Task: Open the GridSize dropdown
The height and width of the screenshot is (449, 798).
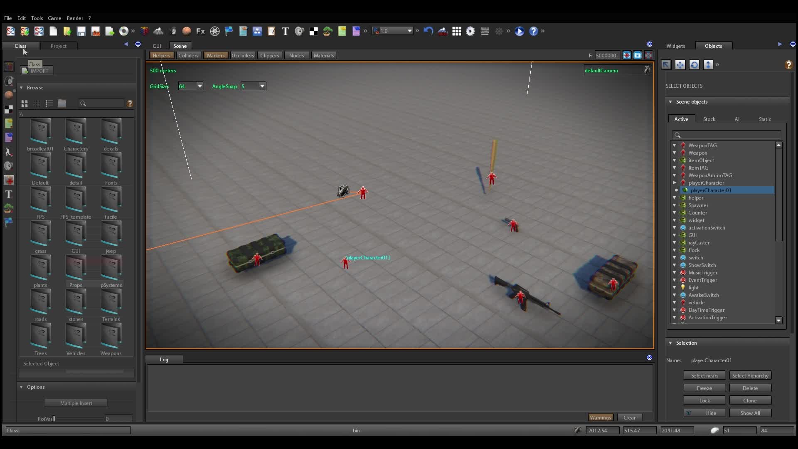Action: 200,86
